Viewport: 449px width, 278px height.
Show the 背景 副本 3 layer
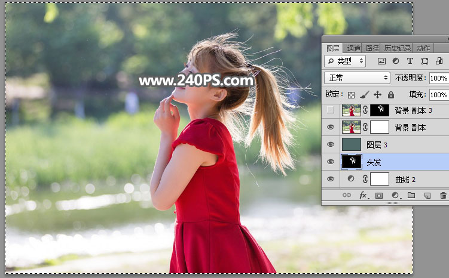[x=331, y=110]
